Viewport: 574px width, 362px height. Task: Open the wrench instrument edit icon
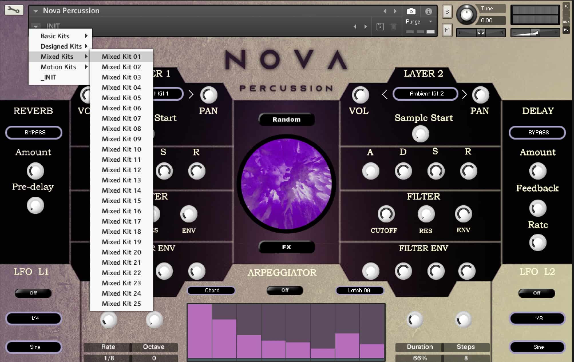click(x=14, y=10)
